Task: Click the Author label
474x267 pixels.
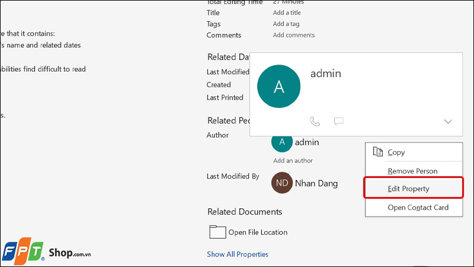Action: (x=217, y=135)
